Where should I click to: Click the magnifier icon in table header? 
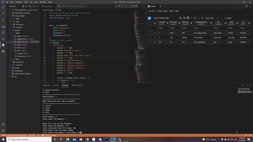tap(155, 23)
